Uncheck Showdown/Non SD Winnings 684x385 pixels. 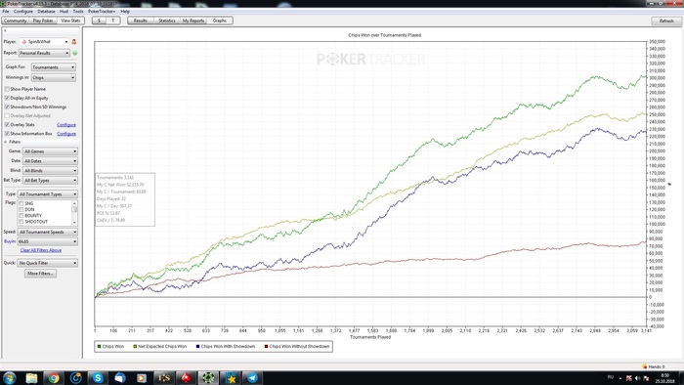[x=7, y=107]
